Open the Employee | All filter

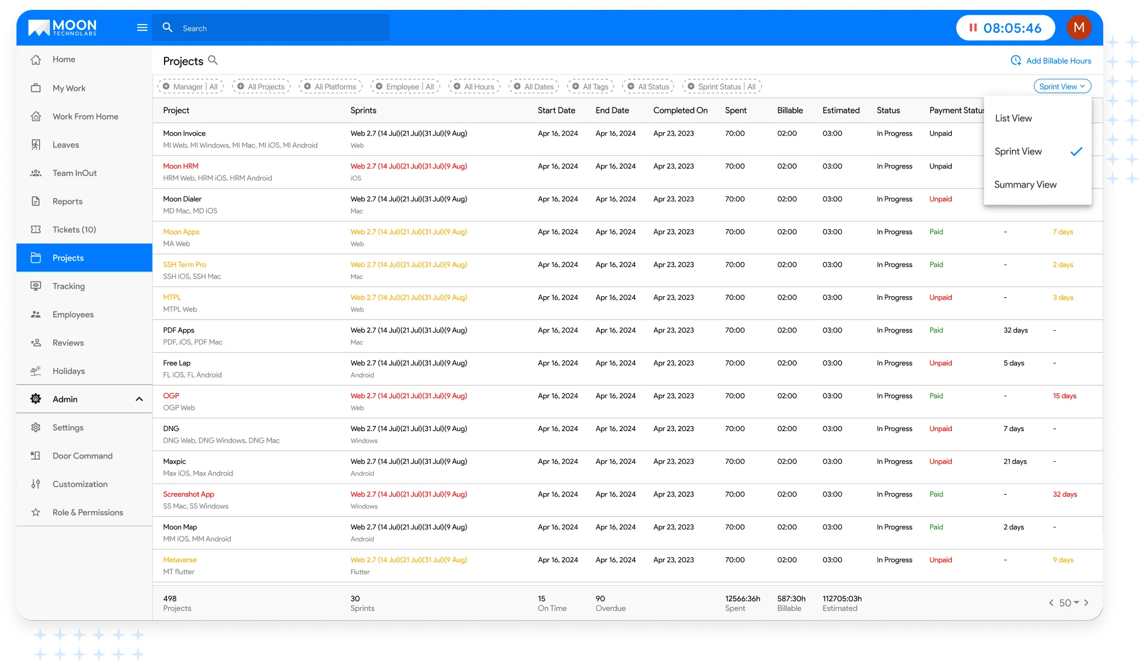(x=405, y=86)
